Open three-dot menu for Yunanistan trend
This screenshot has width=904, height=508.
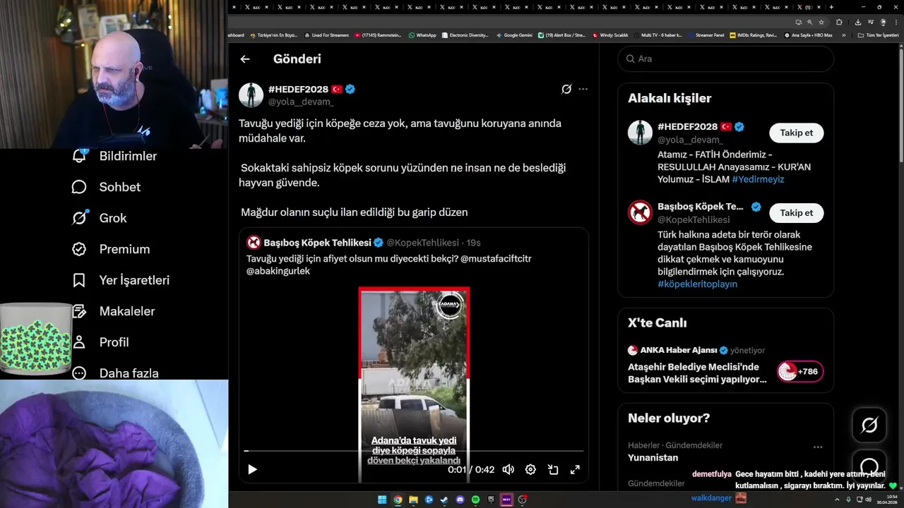coord(818,447)
